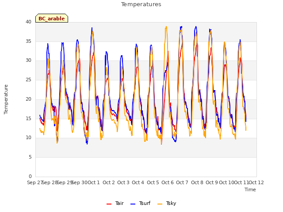Click the Time x-axis label
This screenshot has width=283, height=212.
pos(250,189)
